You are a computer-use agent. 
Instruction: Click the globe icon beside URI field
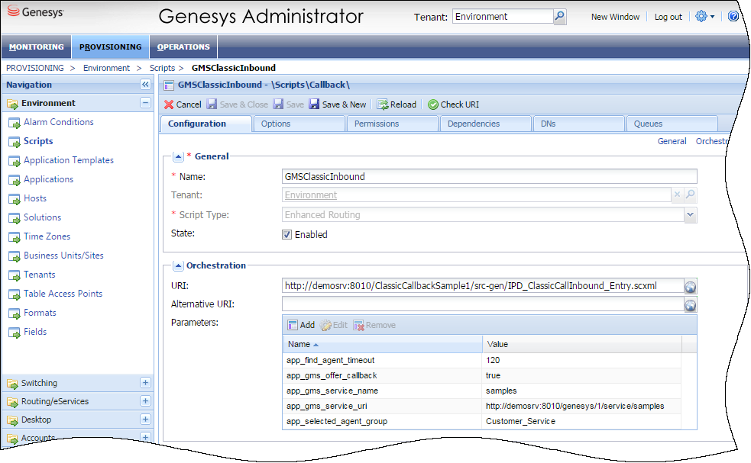(690, 286)
